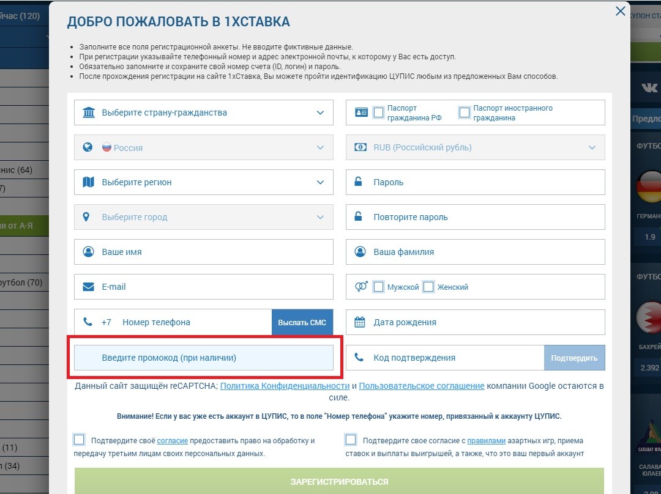Screen dimensions: 661x494
Task: Click the person icon in the Ваша фамилия field
Action: [360, 252]
